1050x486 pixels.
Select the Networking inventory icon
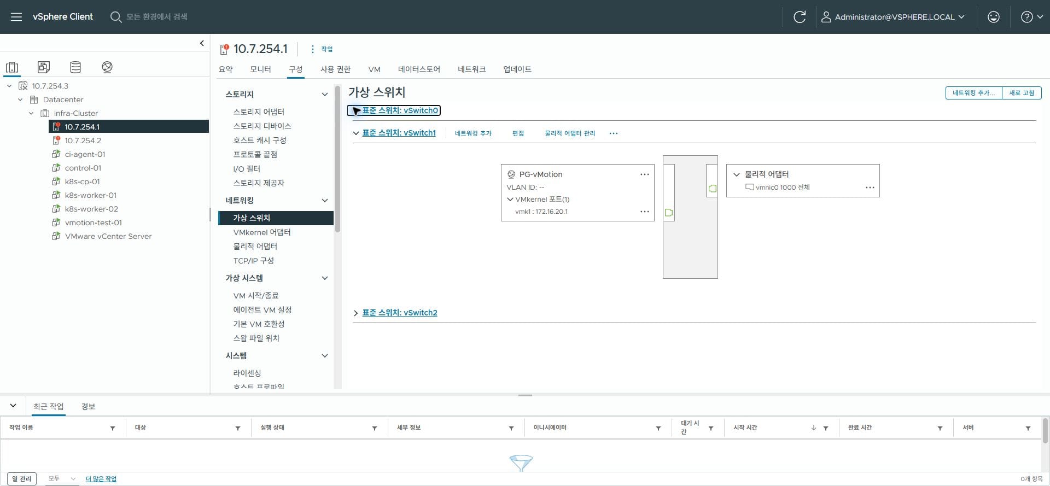pos(107,67)
